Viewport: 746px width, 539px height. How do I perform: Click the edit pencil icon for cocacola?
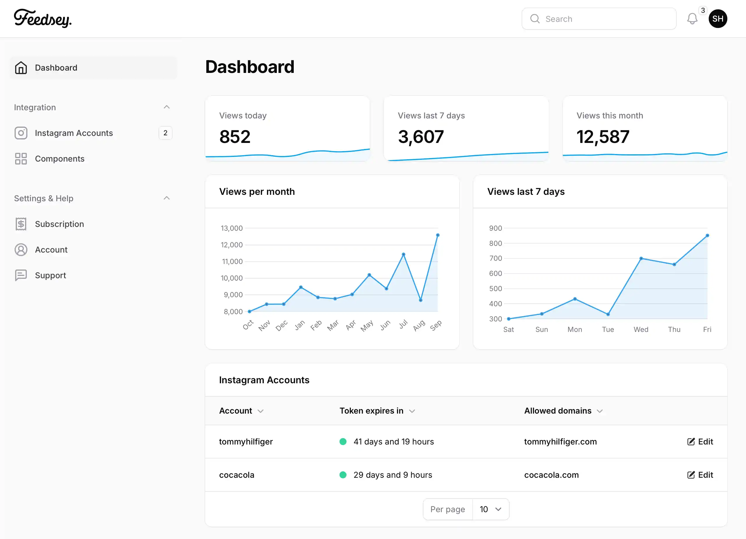691,475
